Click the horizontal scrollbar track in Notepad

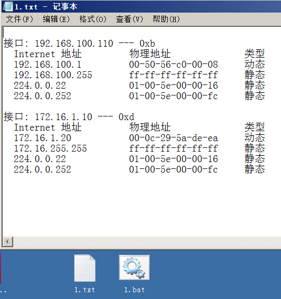pos(147,242)
